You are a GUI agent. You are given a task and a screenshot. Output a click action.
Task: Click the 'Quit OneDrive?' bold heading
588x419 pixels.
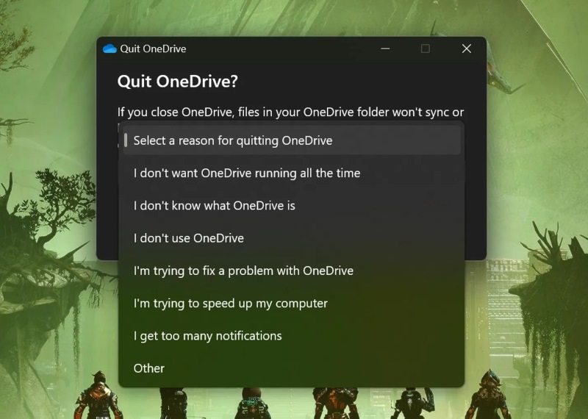177,81
